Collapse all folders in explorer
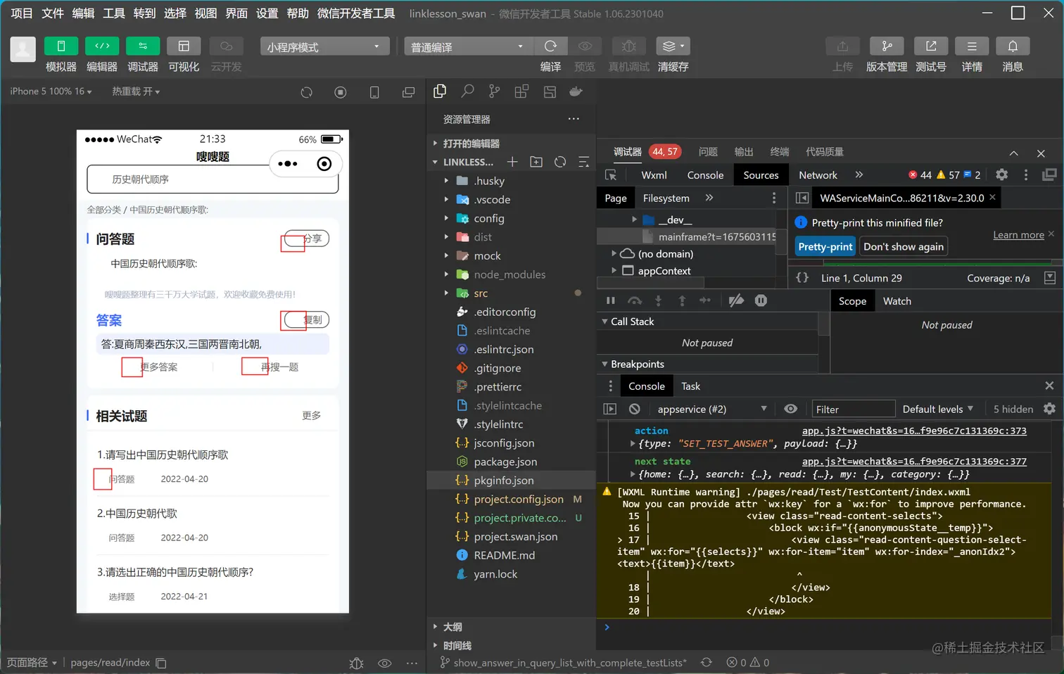1064x674 pixels. [583, 162]
